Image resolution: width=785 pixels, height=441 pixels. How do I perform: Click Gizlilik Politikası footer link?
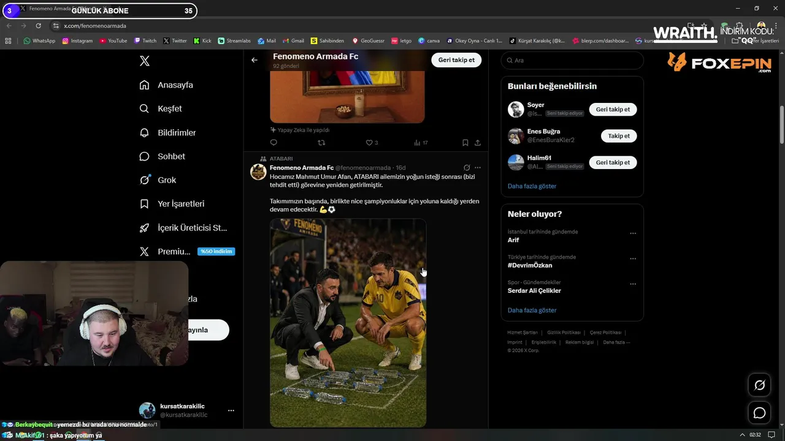click(x=564, y=333)
